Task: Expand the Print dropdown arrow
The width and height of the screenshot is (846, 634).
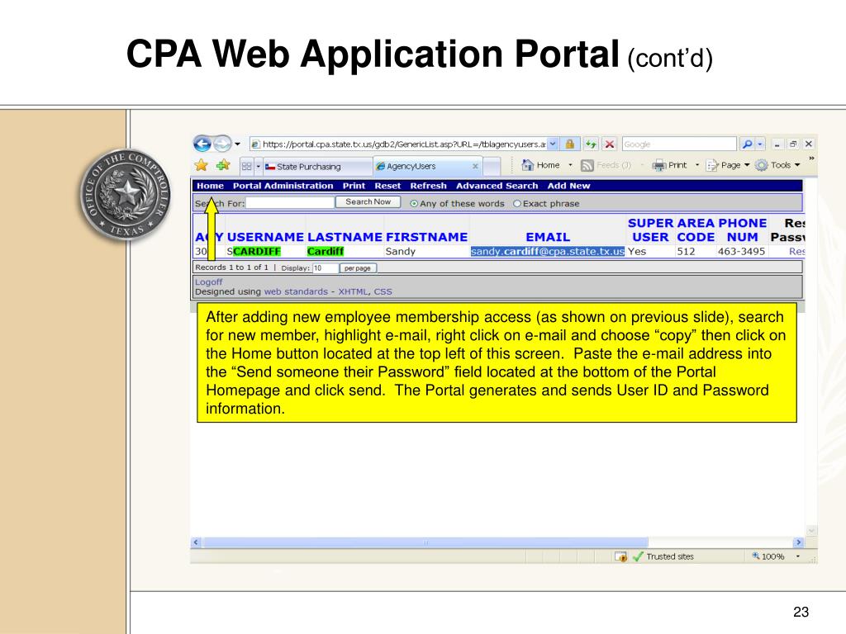Action: click(x=697, y=165)
